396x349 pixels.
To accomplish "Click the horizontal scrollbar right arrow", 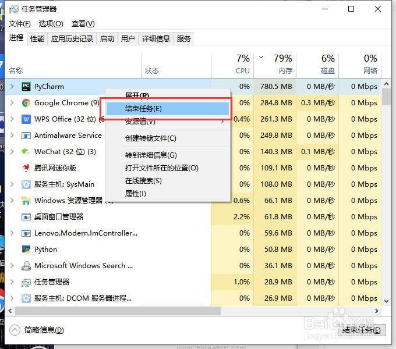I will coord(377,311).
